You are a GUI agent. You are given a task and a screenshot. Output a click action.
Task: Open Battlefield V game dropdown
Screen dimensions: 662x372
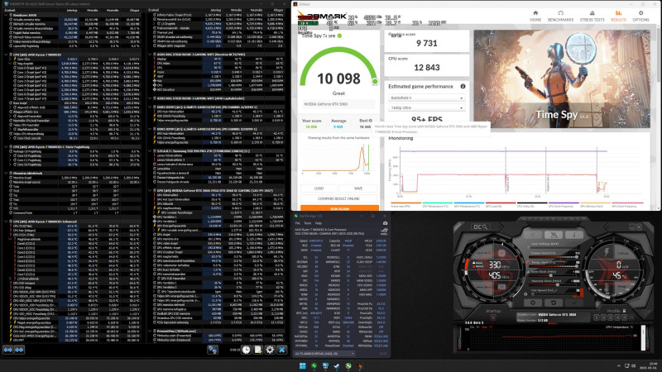coord(426,98)
